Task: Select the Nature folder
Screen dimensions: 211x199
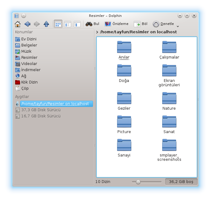Action: point(169,101)
